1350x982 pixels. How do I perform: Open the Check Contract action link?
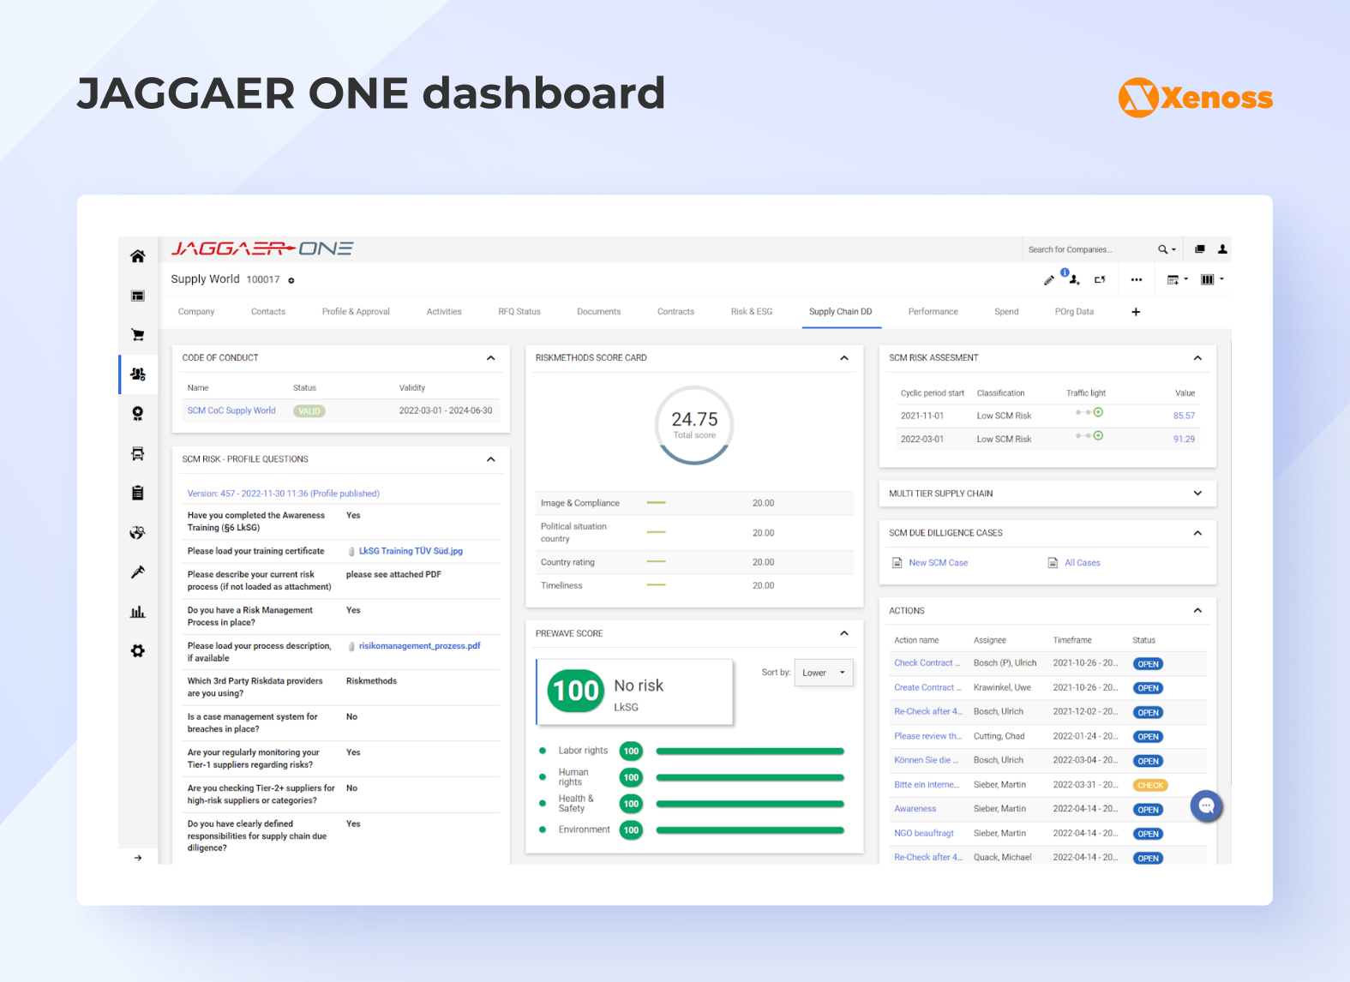click(927, 663)
